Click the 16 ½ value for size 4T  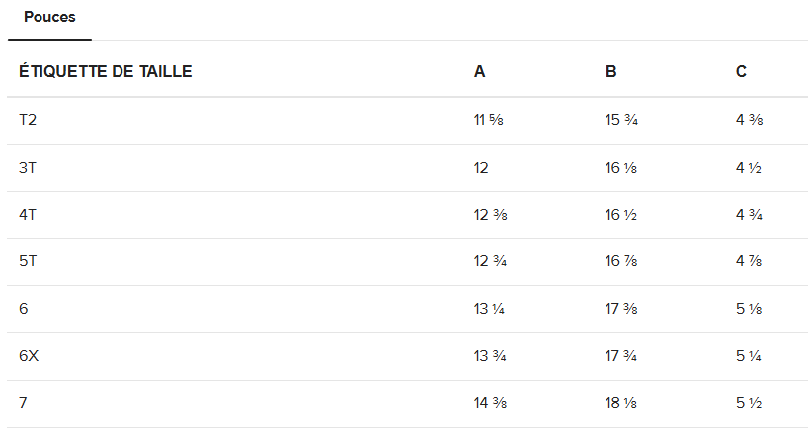coord(621,215)
